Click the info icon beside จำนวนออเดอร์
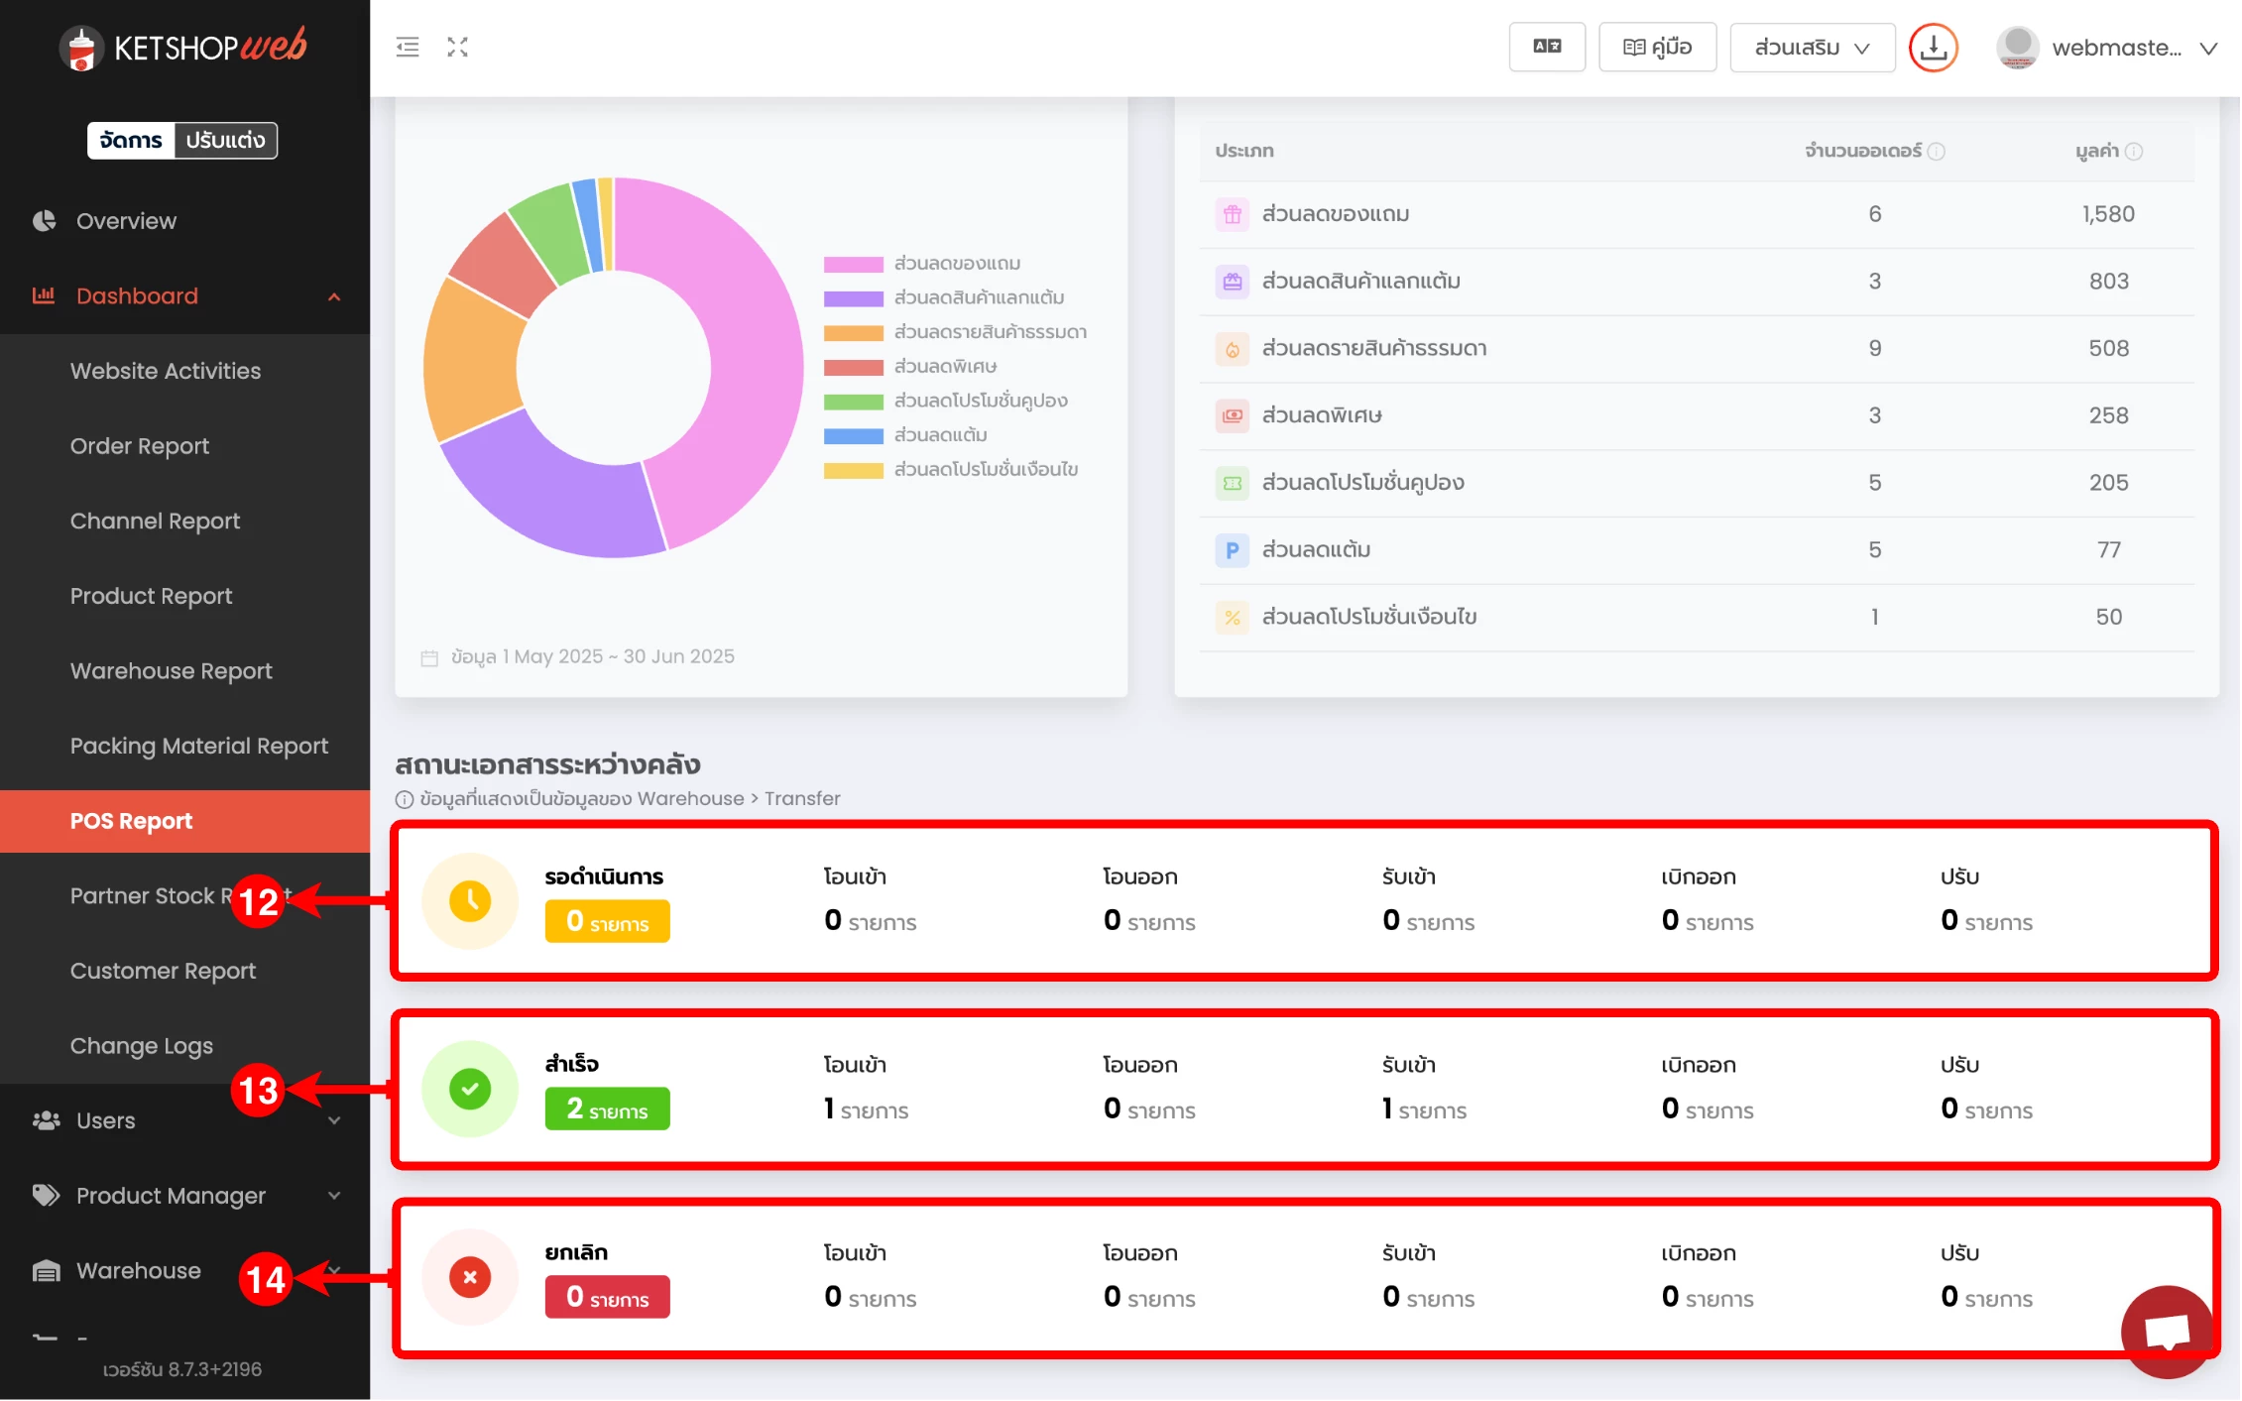The image size is (2242, 1401). click(1937, 151)
